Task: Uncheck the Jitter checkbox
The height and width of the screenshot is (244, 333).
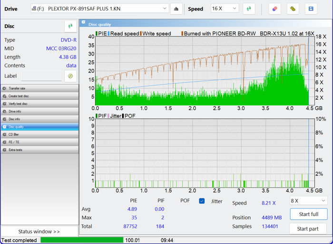Action: click(202, 201)
